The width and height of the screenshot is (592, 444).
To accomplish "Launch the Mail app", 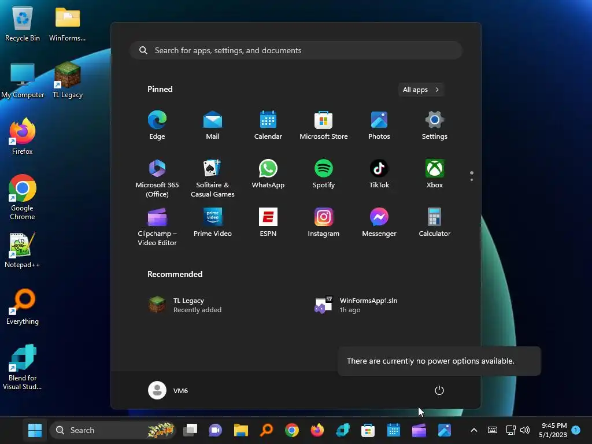I will pyautogui.click(x=213, y=125).
